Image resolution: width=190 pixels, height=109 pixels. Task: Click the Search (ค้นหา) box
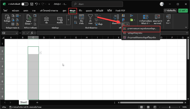click(97, 4)
